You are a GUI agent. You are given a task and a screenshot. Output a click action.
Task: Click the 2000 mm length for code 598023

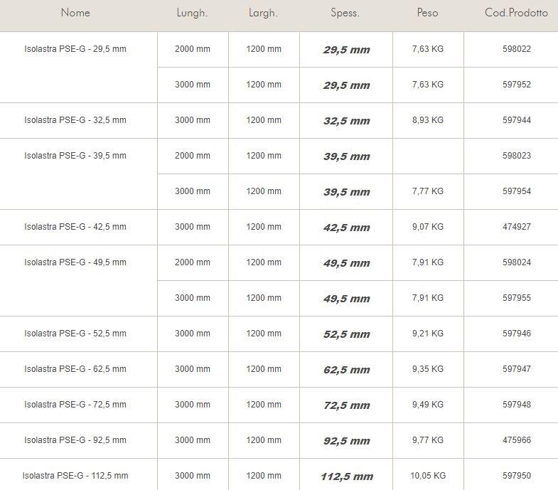[x=193, y=156]
